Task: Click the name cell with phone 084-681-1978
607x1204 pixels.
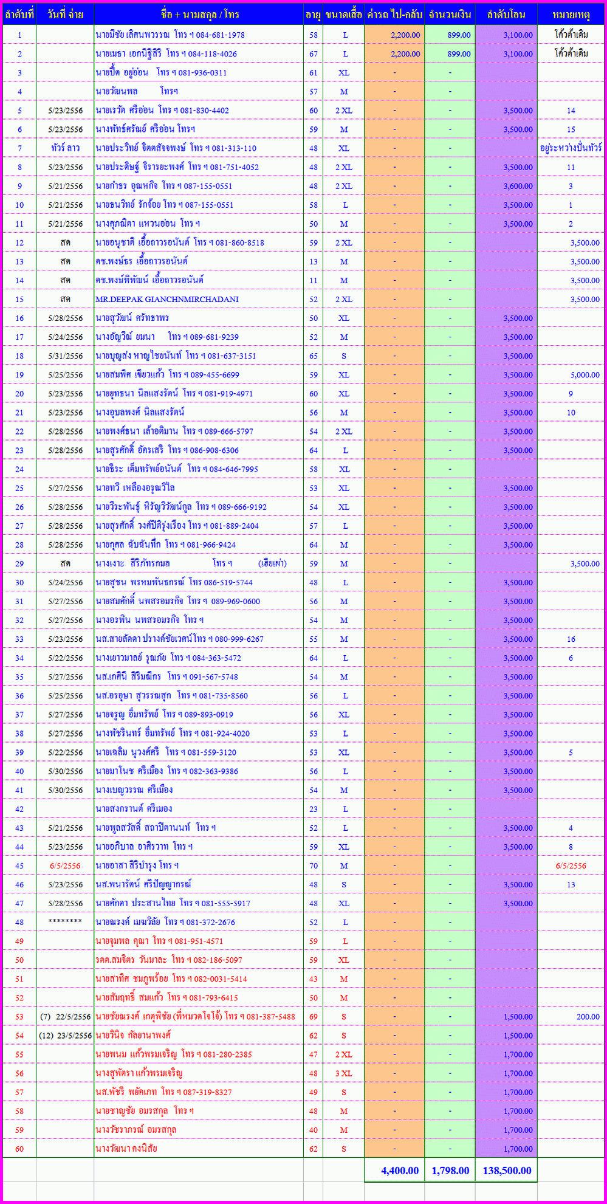Action: point(199,35)
